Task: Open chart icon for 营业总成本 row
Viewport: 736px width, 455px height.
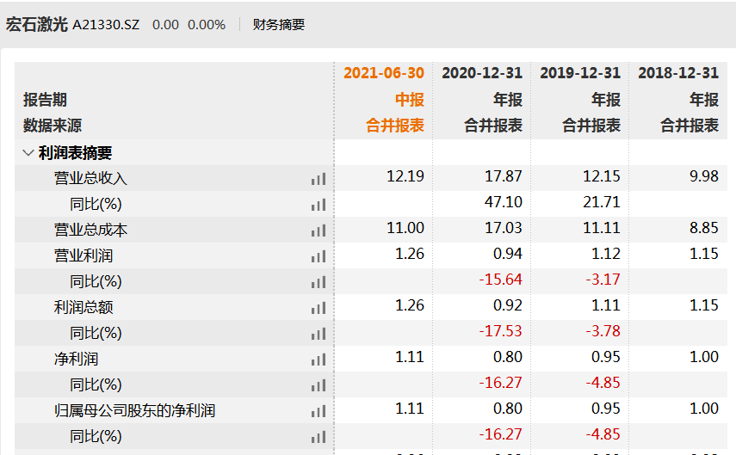Action: [x=319, y=231]
